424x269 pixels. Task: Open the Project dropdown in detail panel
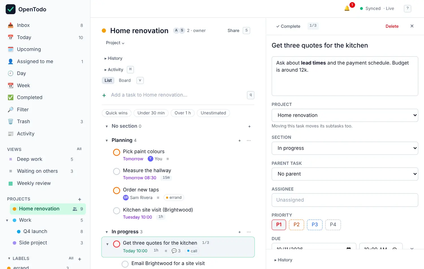tap(345, 115)
